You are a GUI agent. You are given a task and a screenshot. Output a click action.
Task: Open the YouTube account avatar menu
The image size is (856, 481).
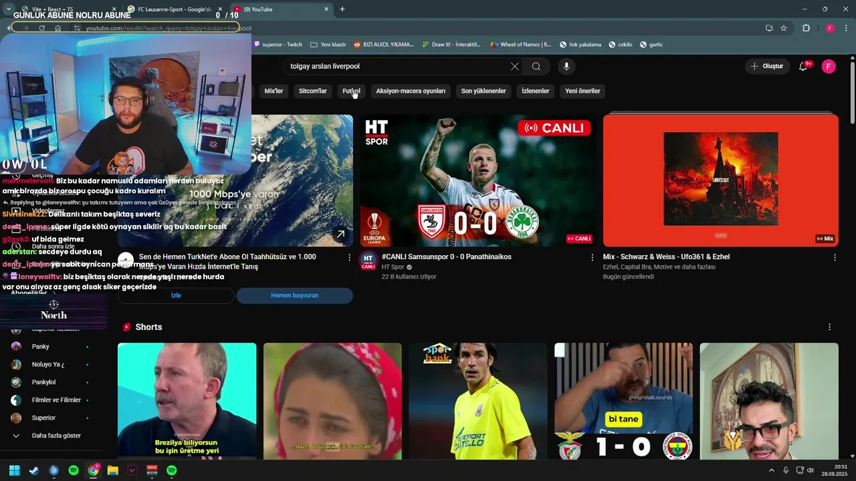(x=829, y=66)
